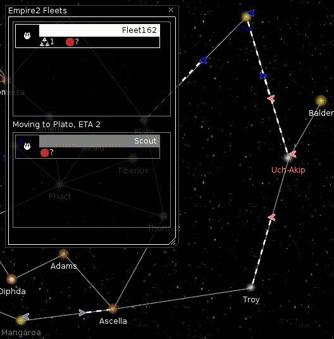Click the Adams star system
This screenshot has height=339, width=334.
pos(63,254)
